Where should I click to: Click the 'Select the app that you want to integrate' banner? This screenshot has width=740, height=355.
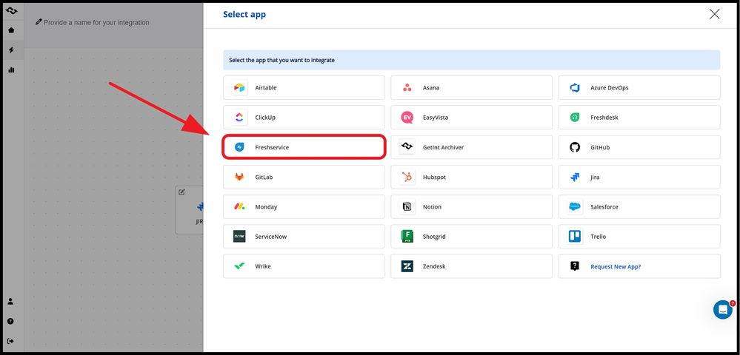coord(471,61)
